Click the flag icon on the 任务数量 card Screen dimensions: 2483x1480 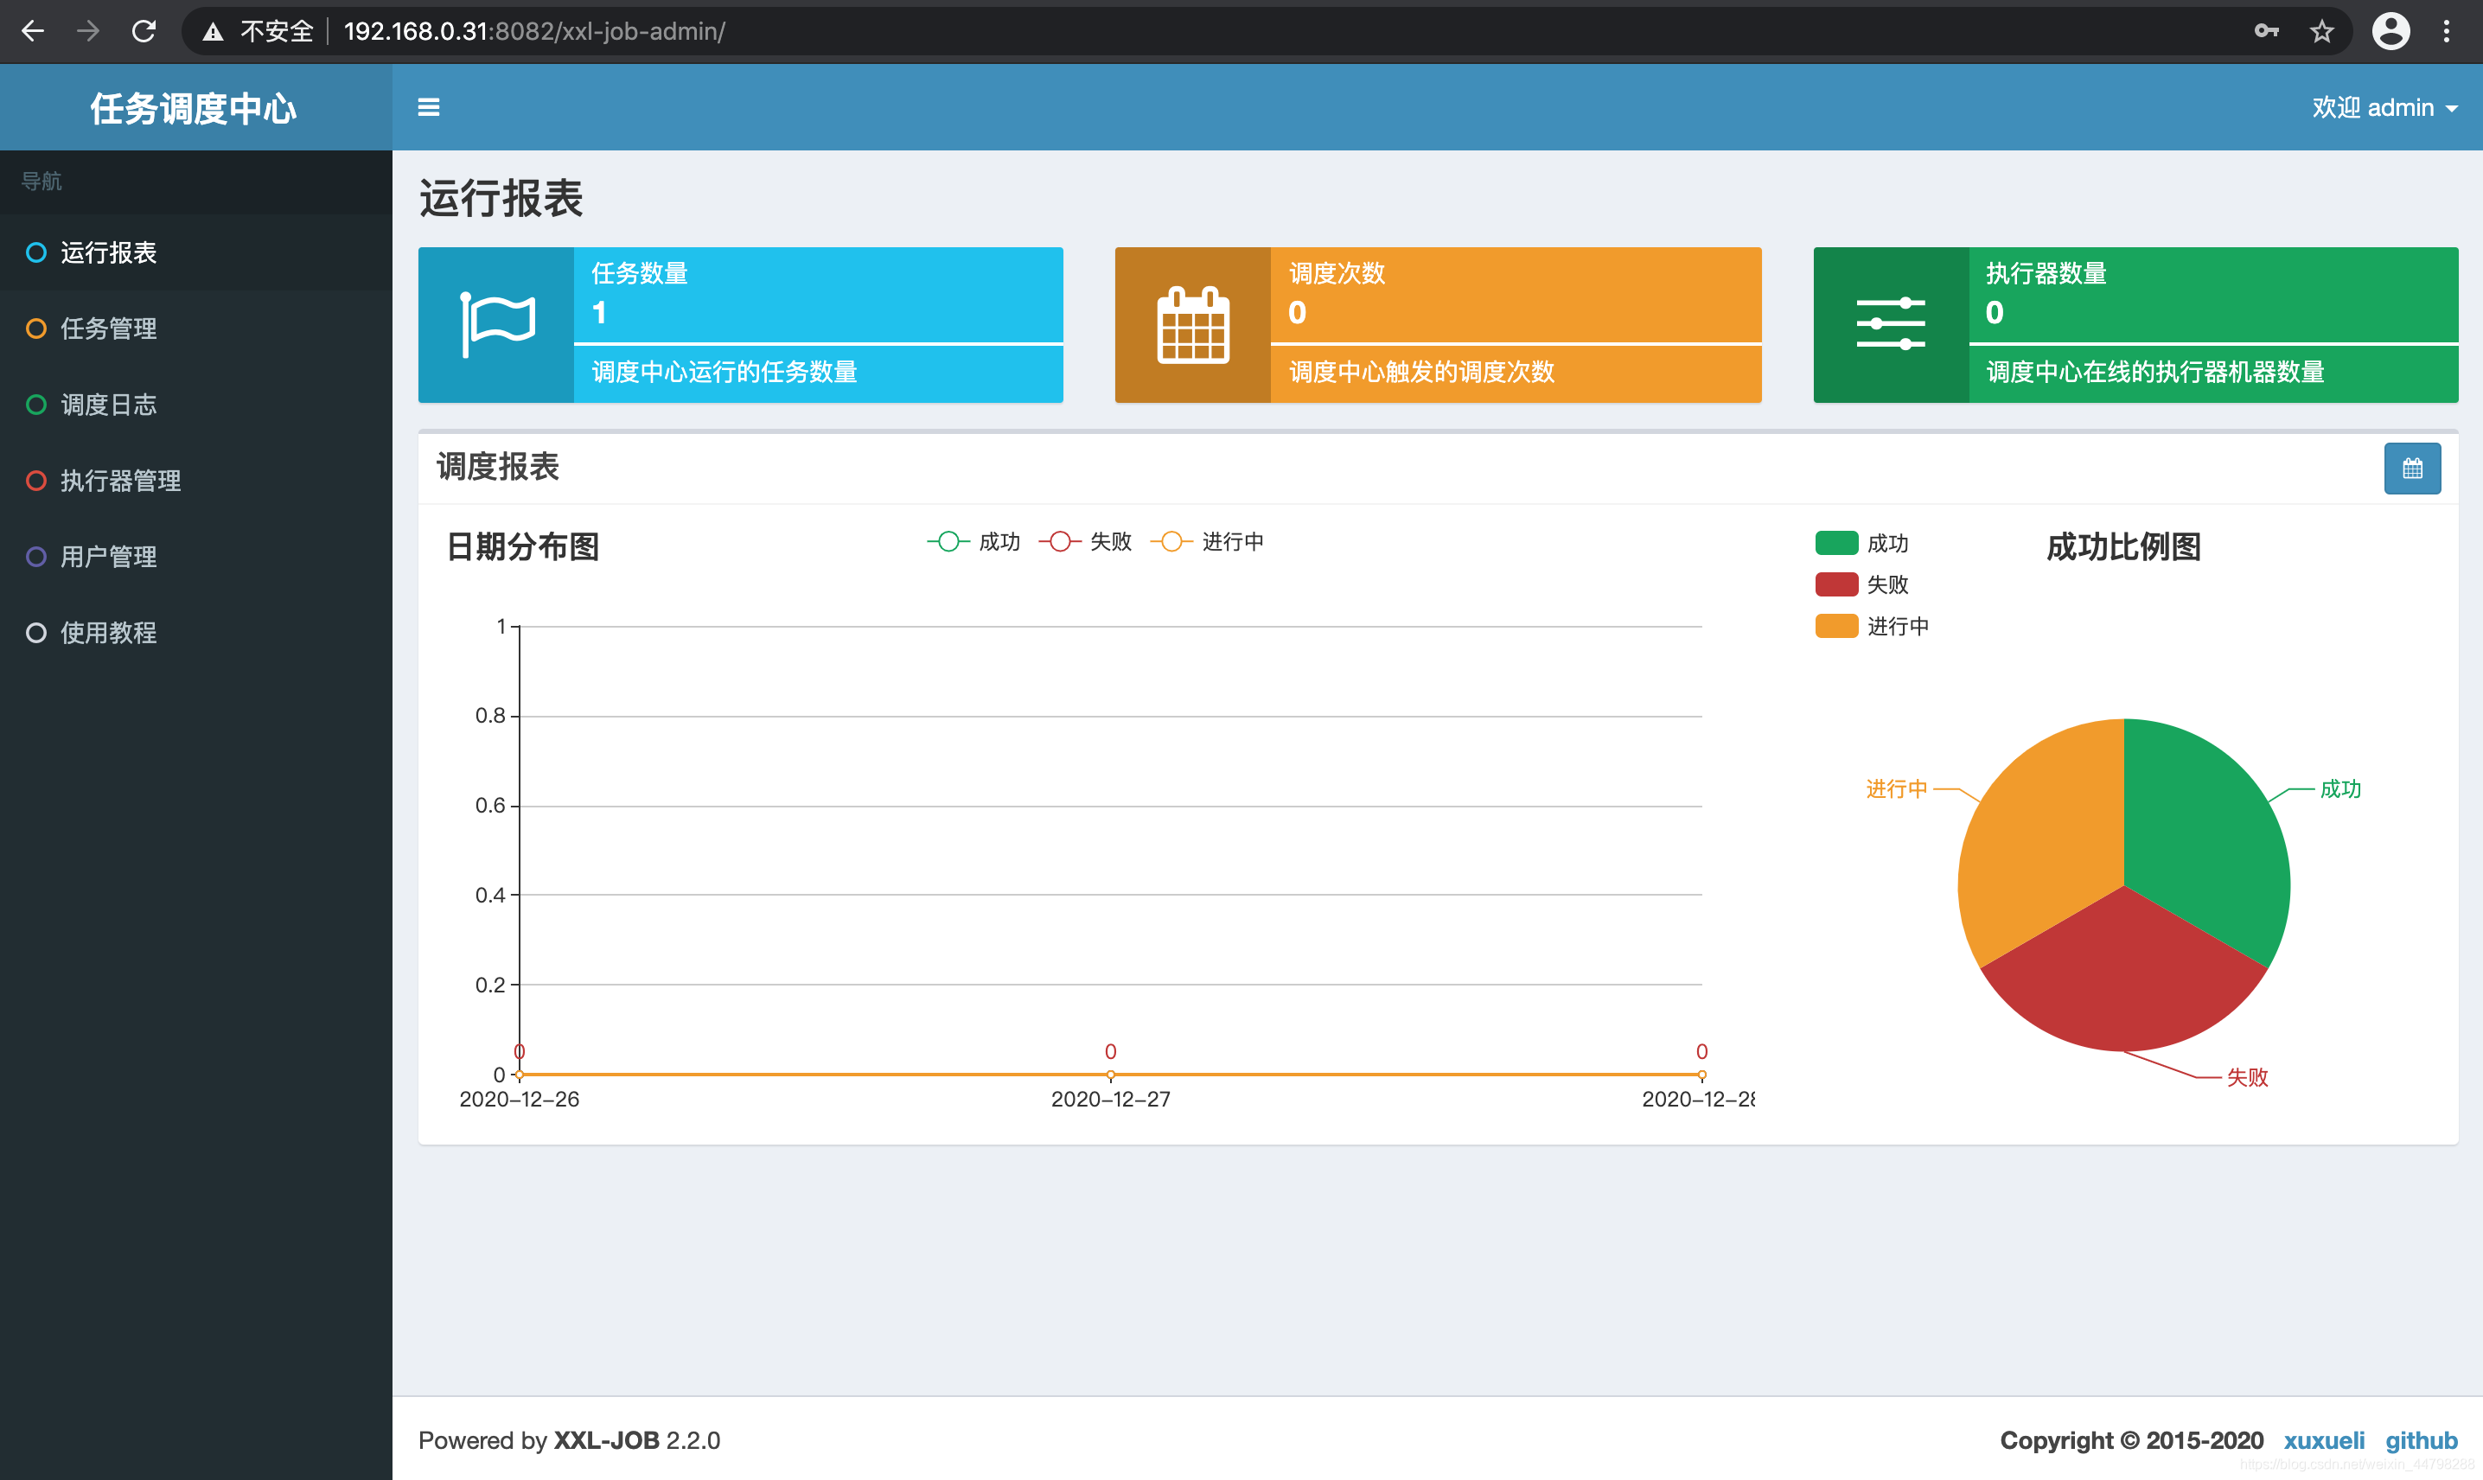click(x=496, y=324)
